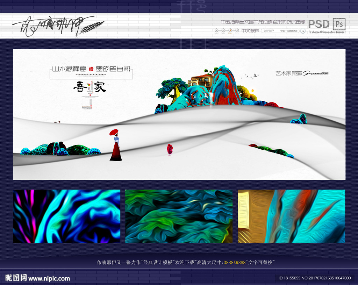Click the red circular seal stamp icon
Screen dimensions: 358x285
click(91, 69)
